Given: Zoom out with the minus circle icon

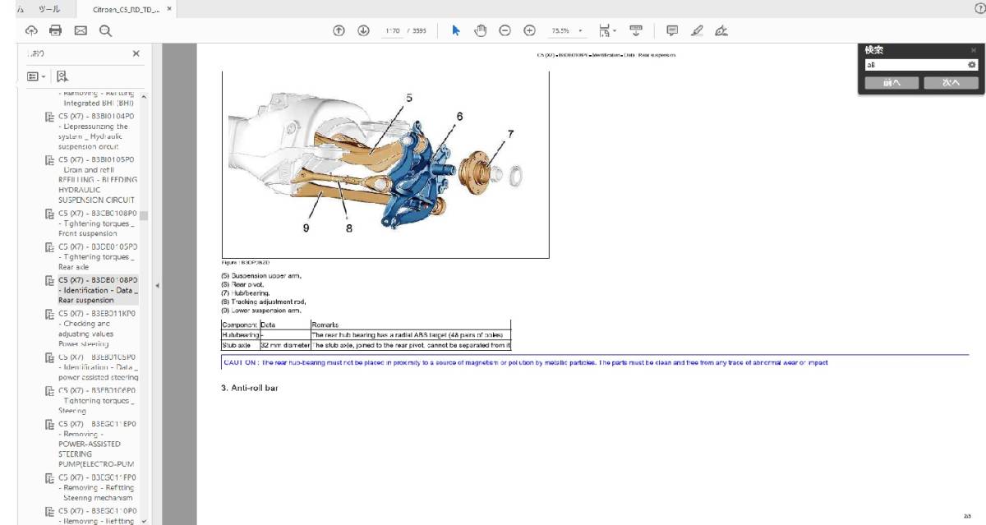Looking at the screenshot, I should pos(505,30).
